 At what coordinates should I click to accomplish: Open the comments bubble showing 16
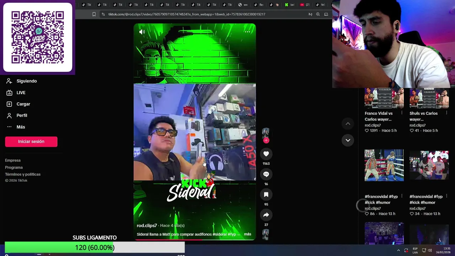266,174
